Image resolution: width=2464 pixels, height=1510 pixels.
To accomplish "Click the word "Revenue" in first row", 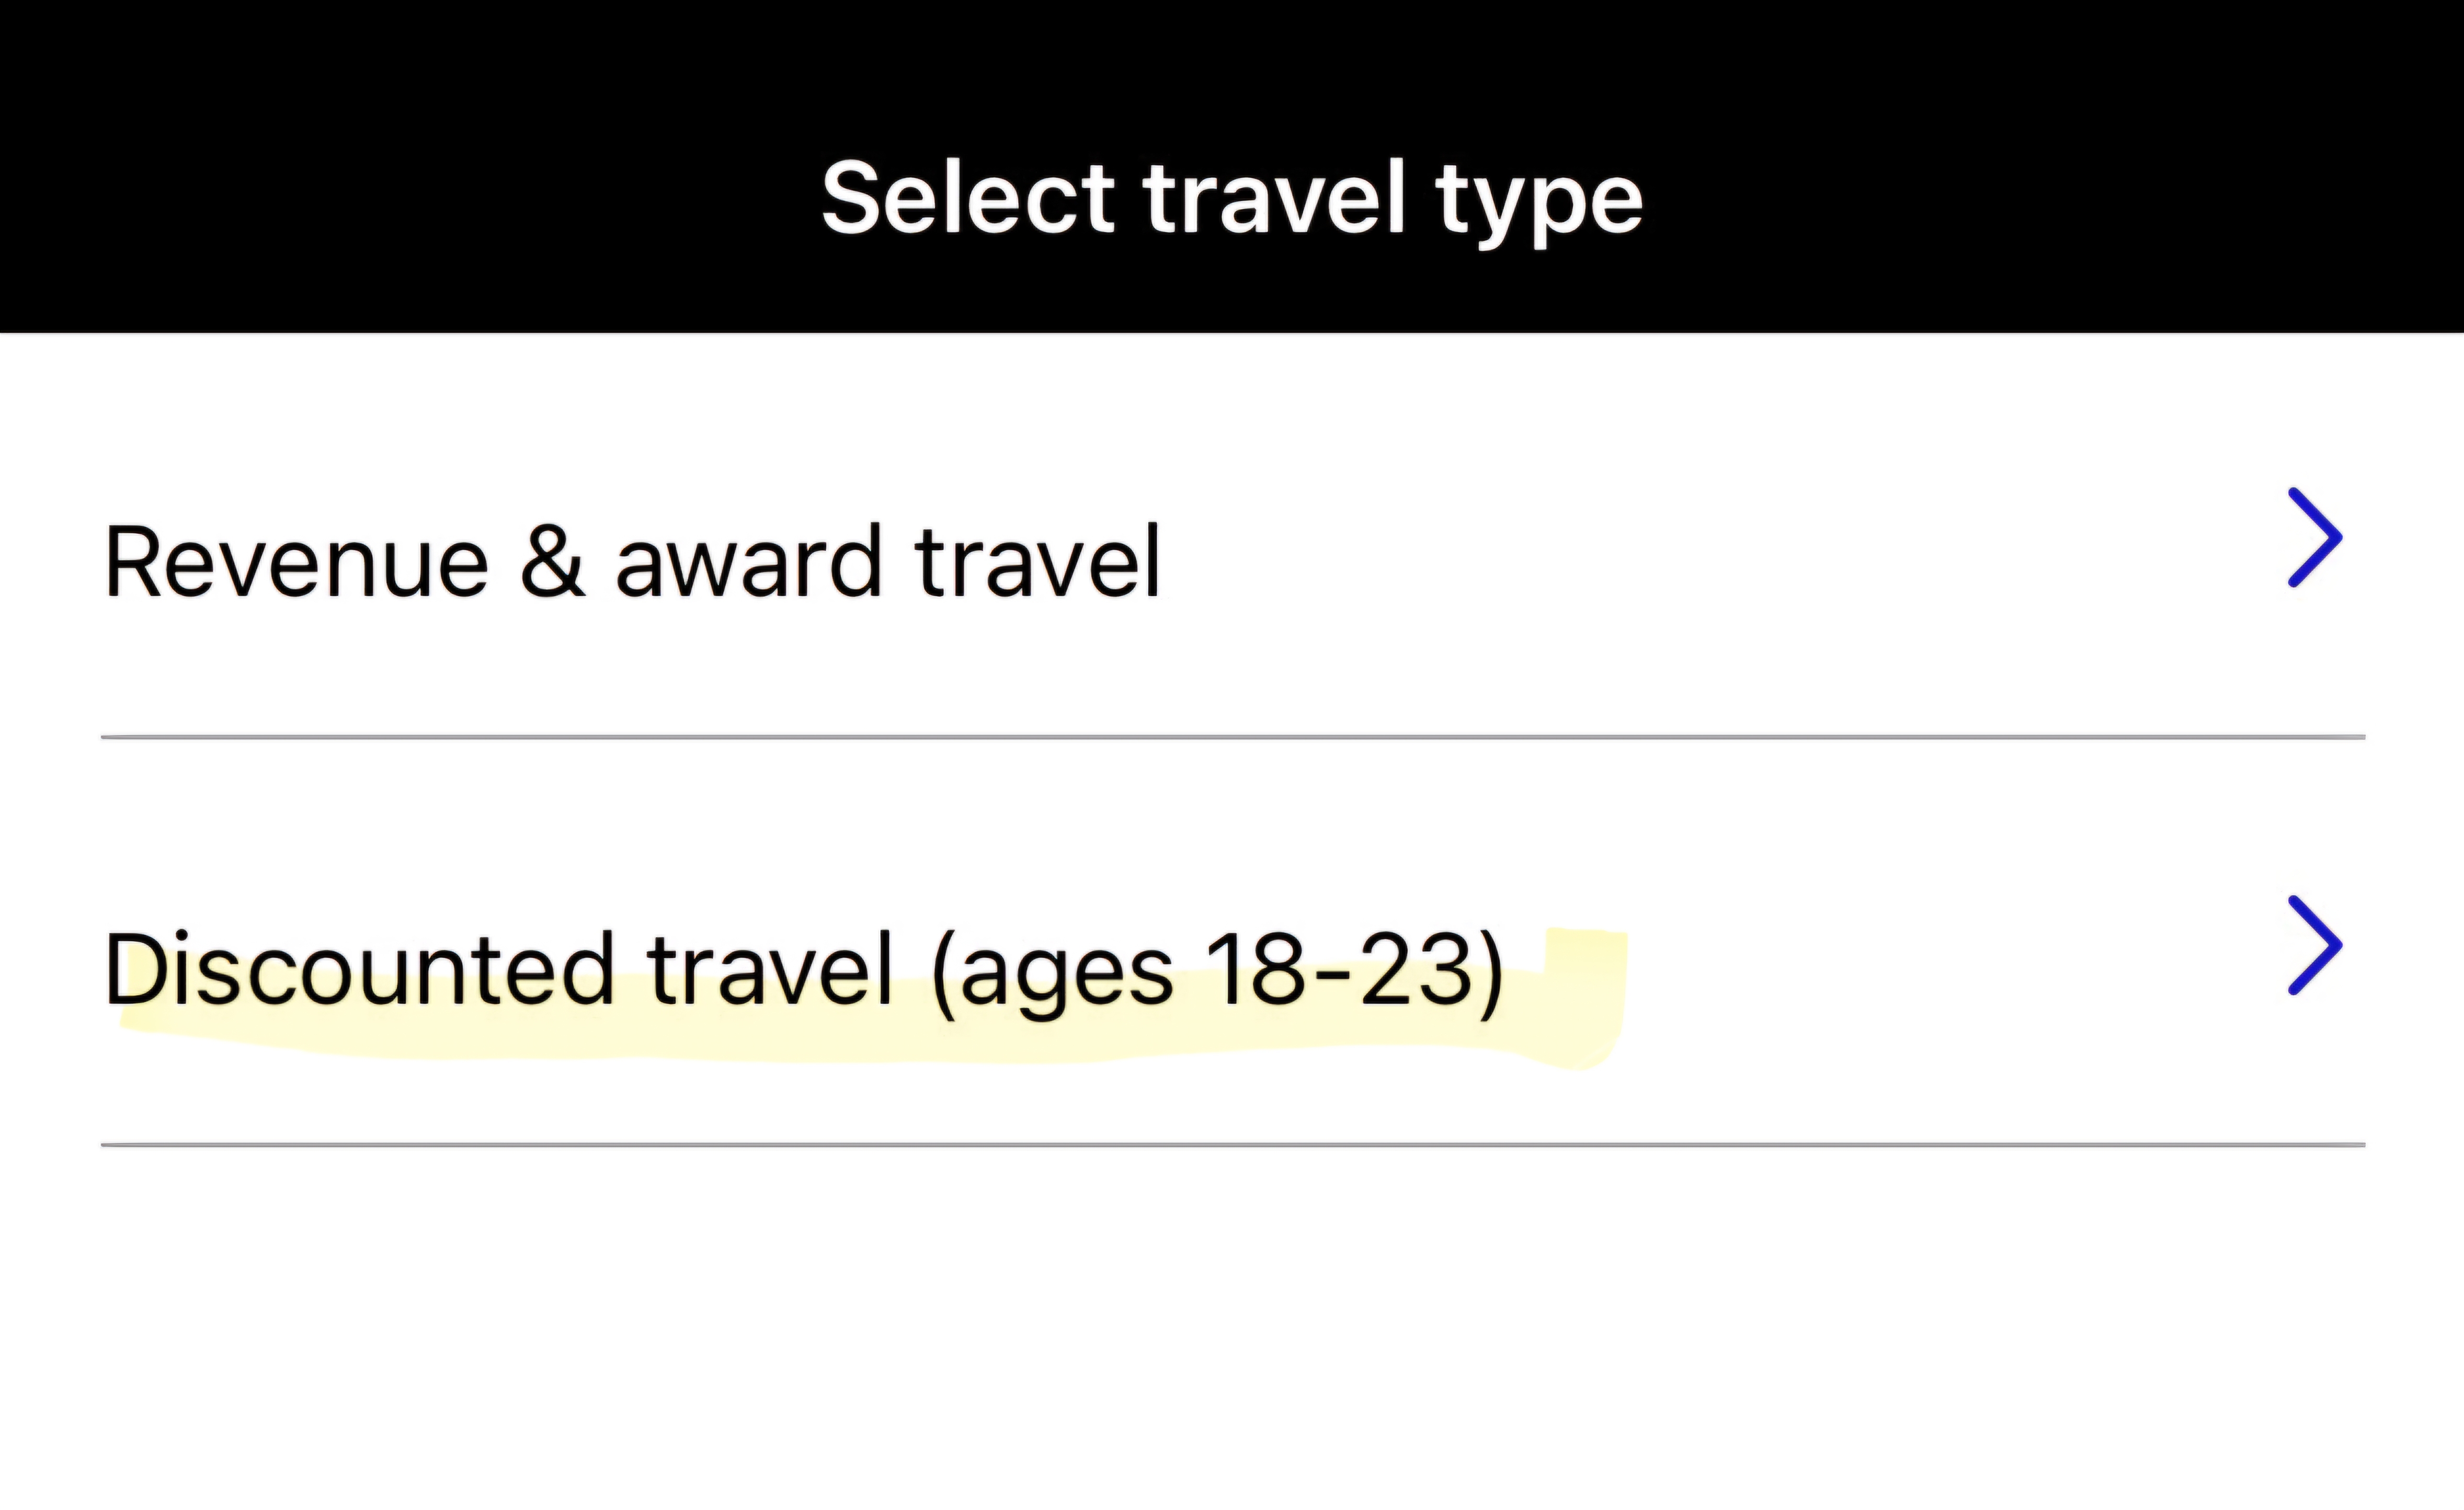I will 297,562.
